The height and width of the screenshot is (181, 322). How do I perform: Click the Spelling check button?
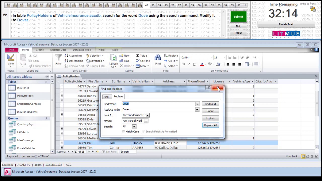(143, 61)
